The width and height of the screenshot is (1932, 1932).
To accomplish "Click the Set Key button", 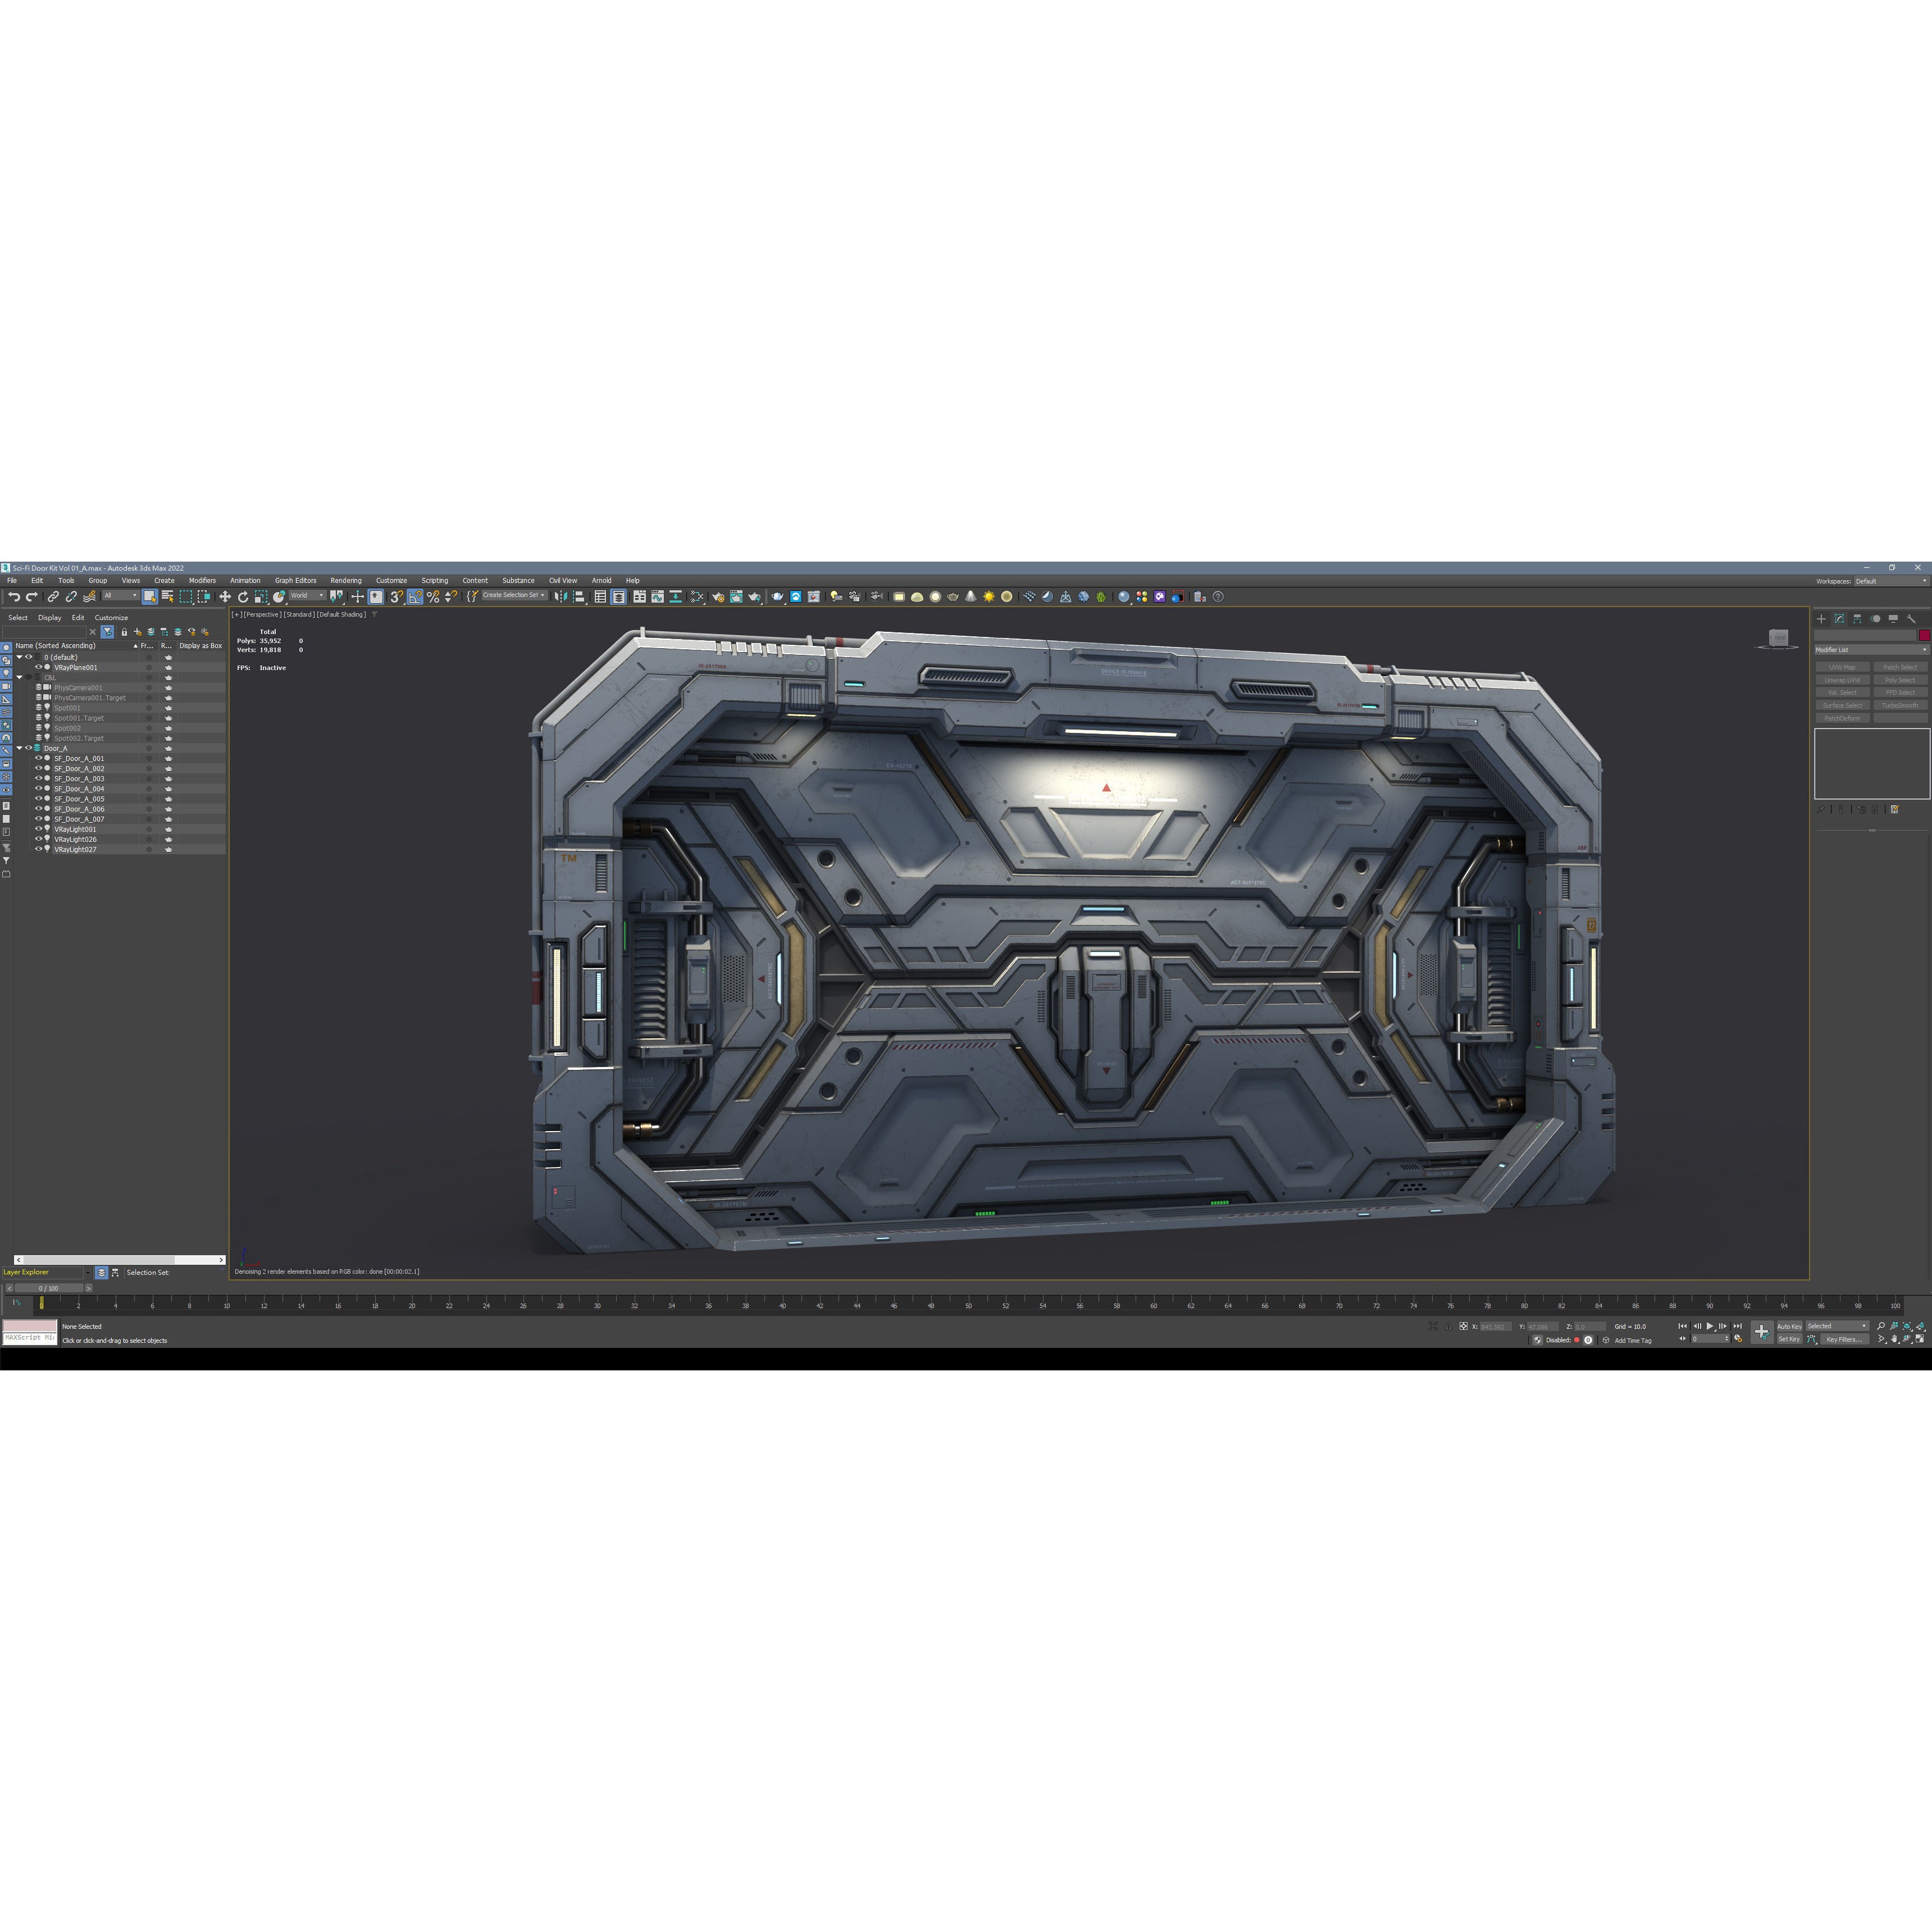I will [1790, 1339].
